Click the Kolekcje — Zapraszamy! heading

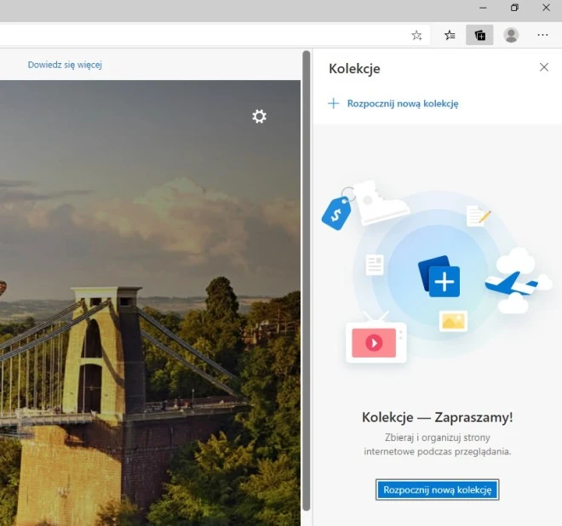click(x=438, y=417)
